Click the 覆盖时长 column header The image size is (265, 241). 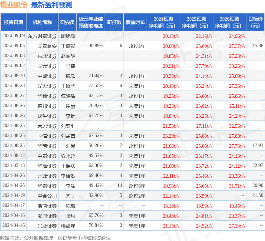135,22
